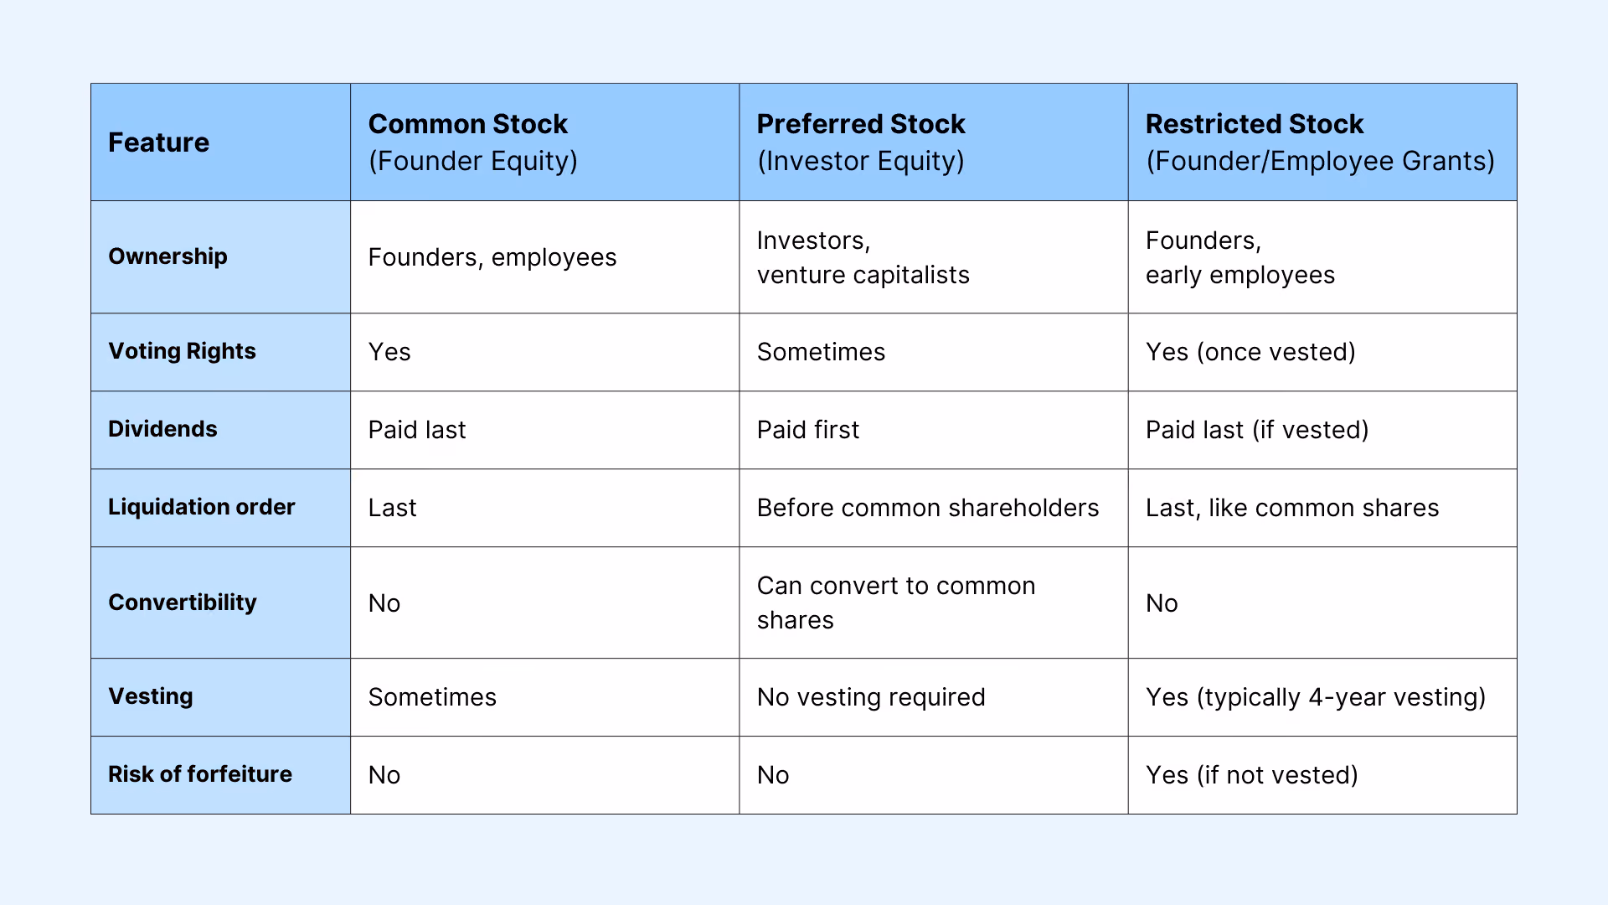Click the 'Yes (if not vested)' cell
This screenshot has height=905, width=1608.
click(1322, 775)
